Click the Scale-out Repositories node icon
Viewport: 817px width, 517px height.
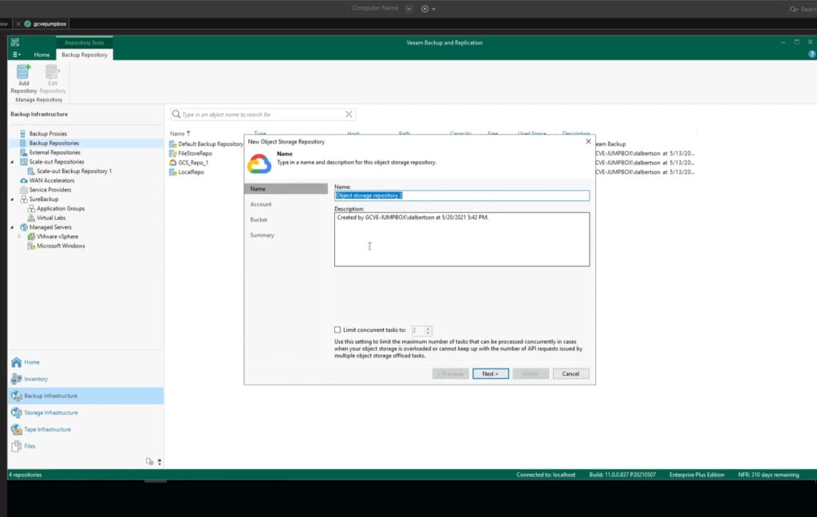23,162
